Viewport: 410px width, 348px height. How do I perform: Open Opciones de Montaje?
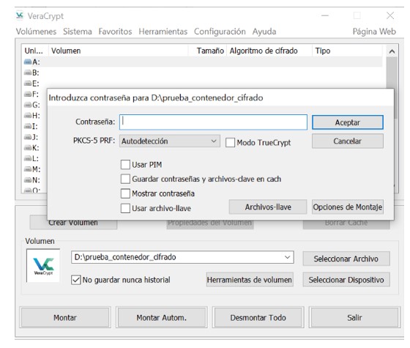[x=348, y=207]
